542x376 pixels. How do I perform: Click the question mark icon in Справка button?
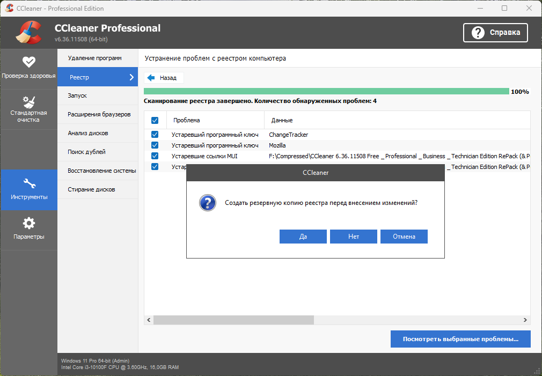478,33
